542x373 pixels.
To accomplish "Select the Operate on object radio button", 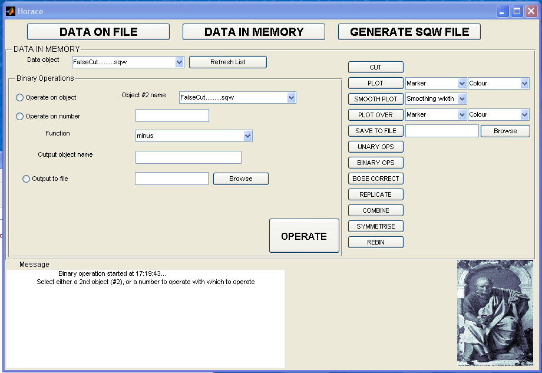I will [x=20, y=98].
